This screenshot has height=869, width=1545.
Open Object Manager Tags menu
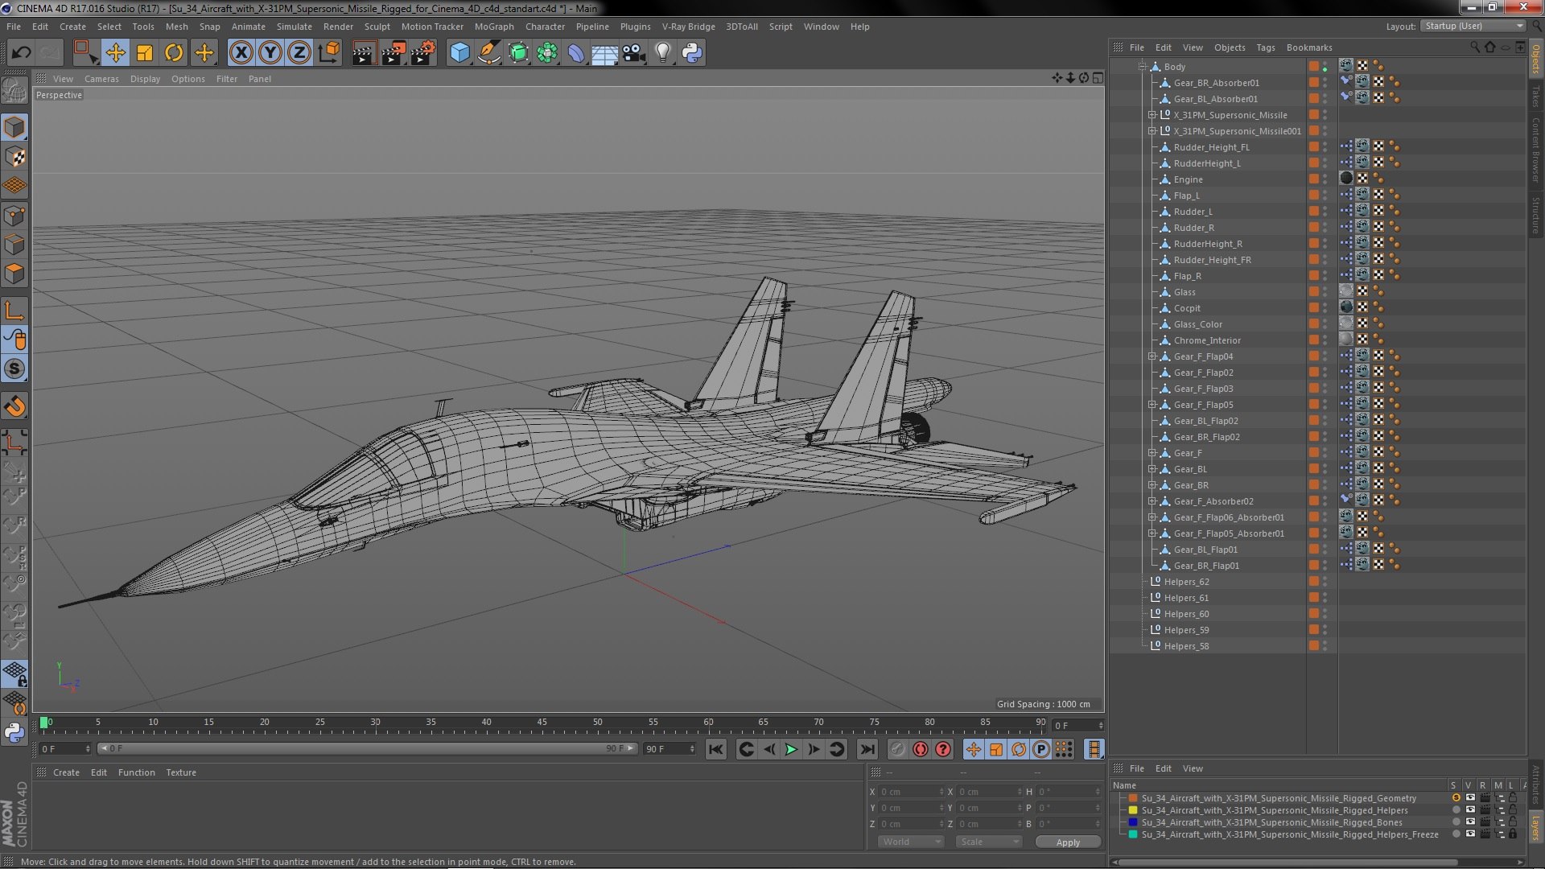tap(1265, 47)
